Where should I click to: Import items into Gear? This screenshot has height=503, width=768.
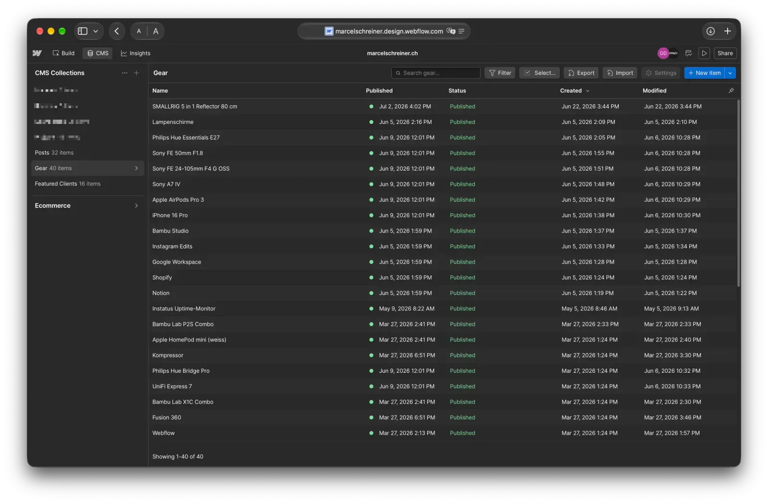point(620,73)
